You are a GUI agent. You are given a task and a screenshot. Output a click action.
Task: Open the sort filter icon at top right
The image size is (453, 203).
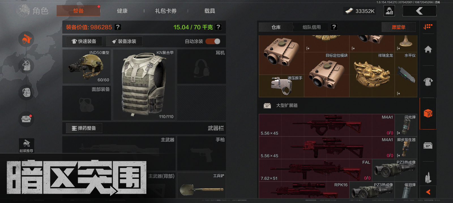click(428, 27)
